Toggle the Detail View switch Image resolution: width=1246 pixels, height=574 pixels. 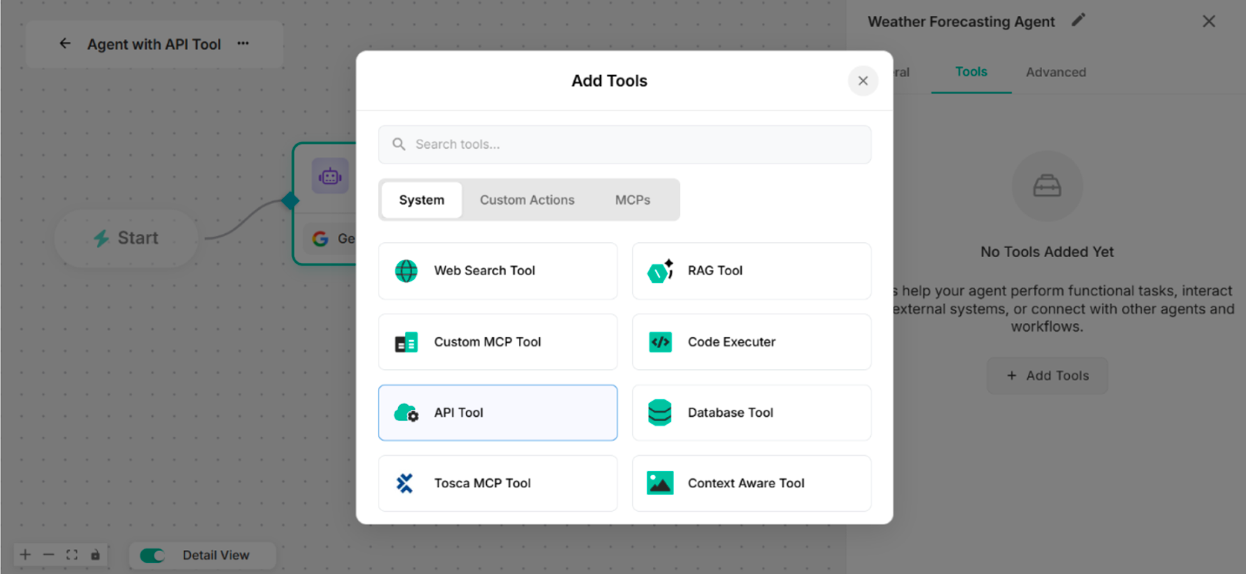[x=151, y=556]
